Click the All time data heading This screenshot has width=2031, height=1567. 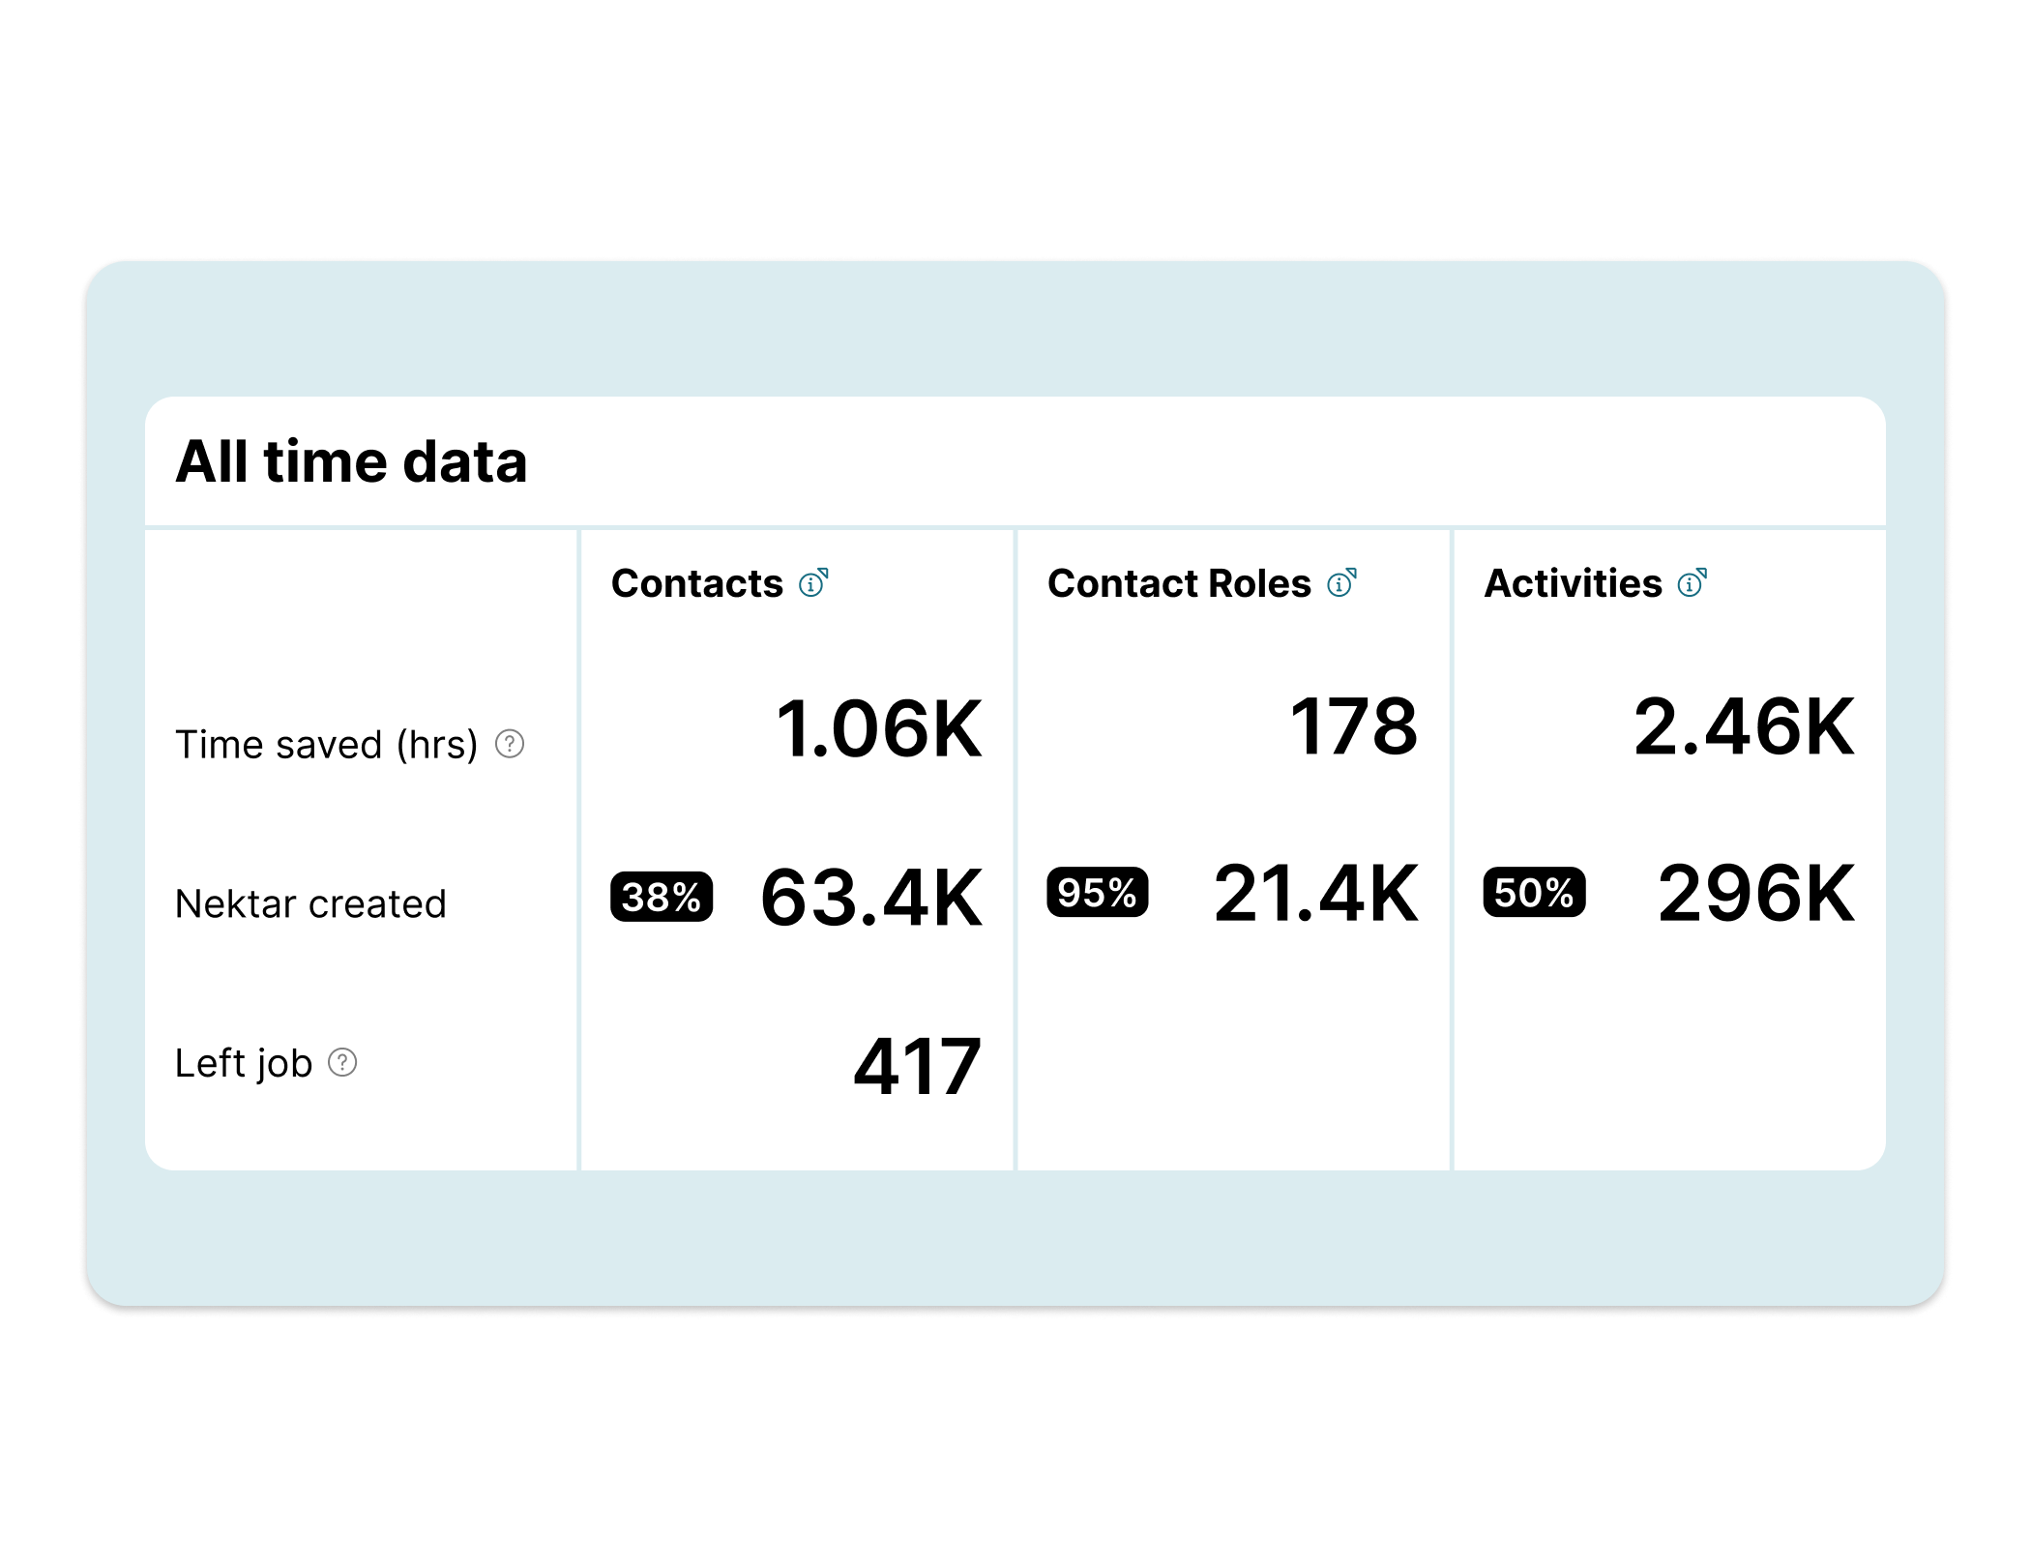coord(351,461)
